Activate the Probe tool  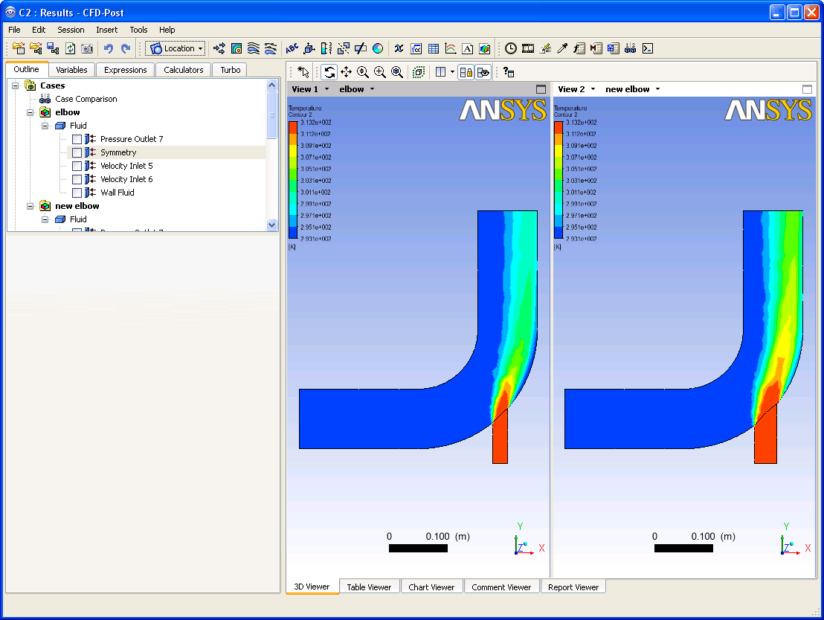click(x=562, y=48)
